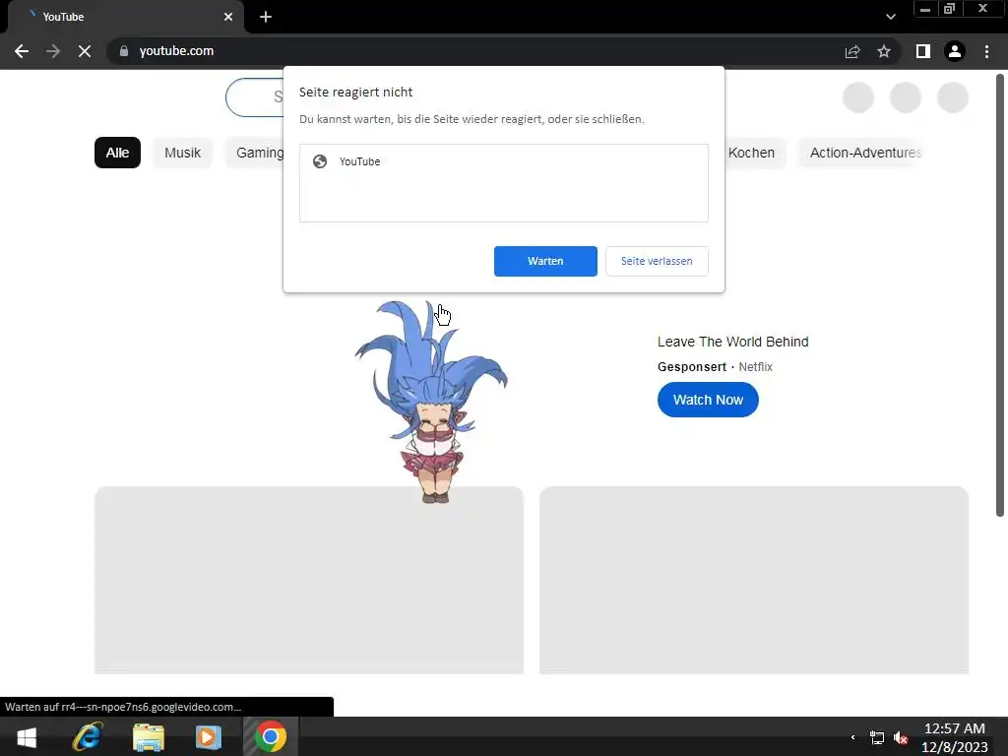The image size is (1008, 756).
Task: Close the YouTube tab
Action: tap(228, 17)
